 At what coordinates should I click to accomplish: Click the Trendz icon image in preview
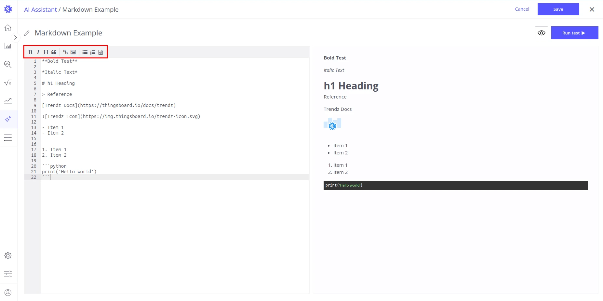332,124
